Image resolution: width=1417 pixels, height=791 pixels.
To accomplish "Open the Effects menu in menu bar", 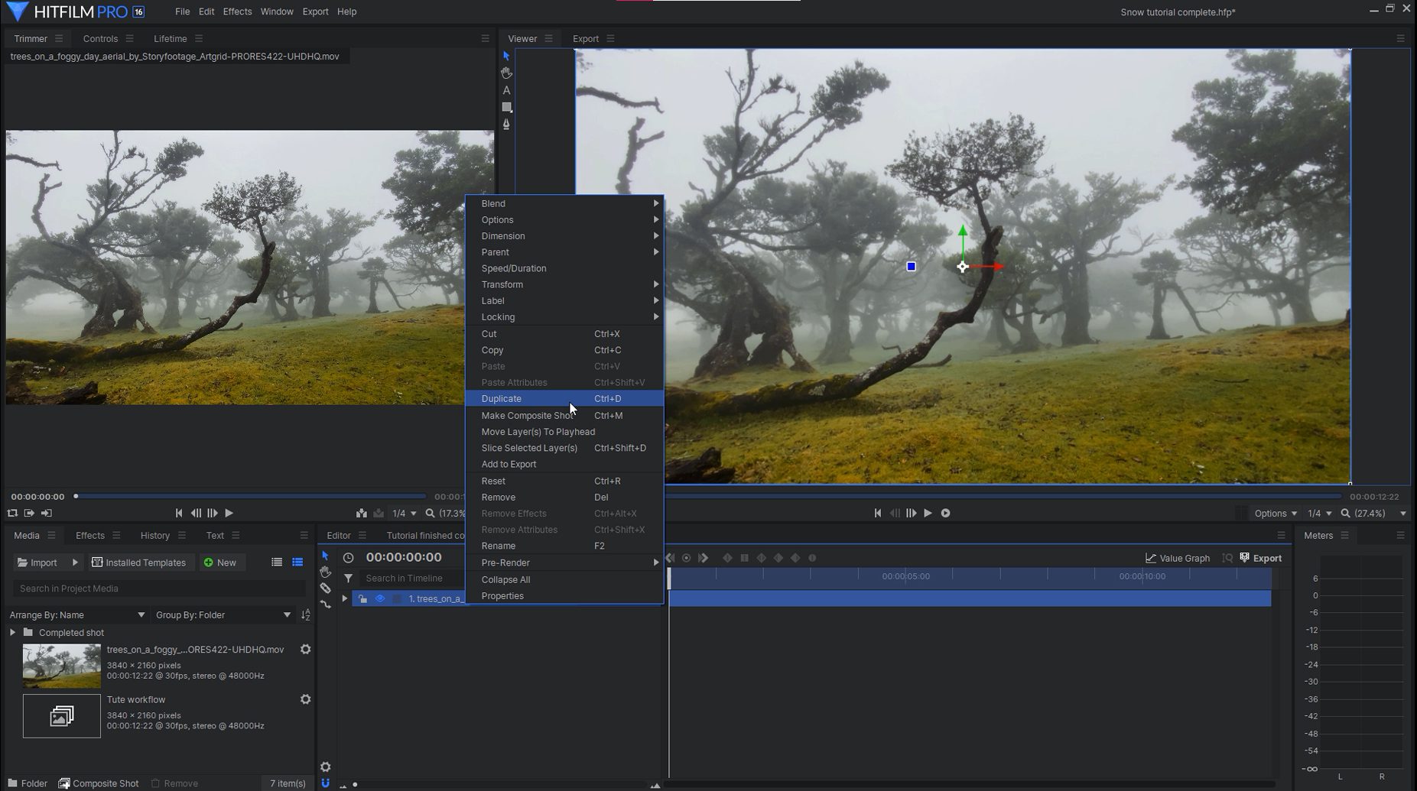I will [x=237, y=11].
